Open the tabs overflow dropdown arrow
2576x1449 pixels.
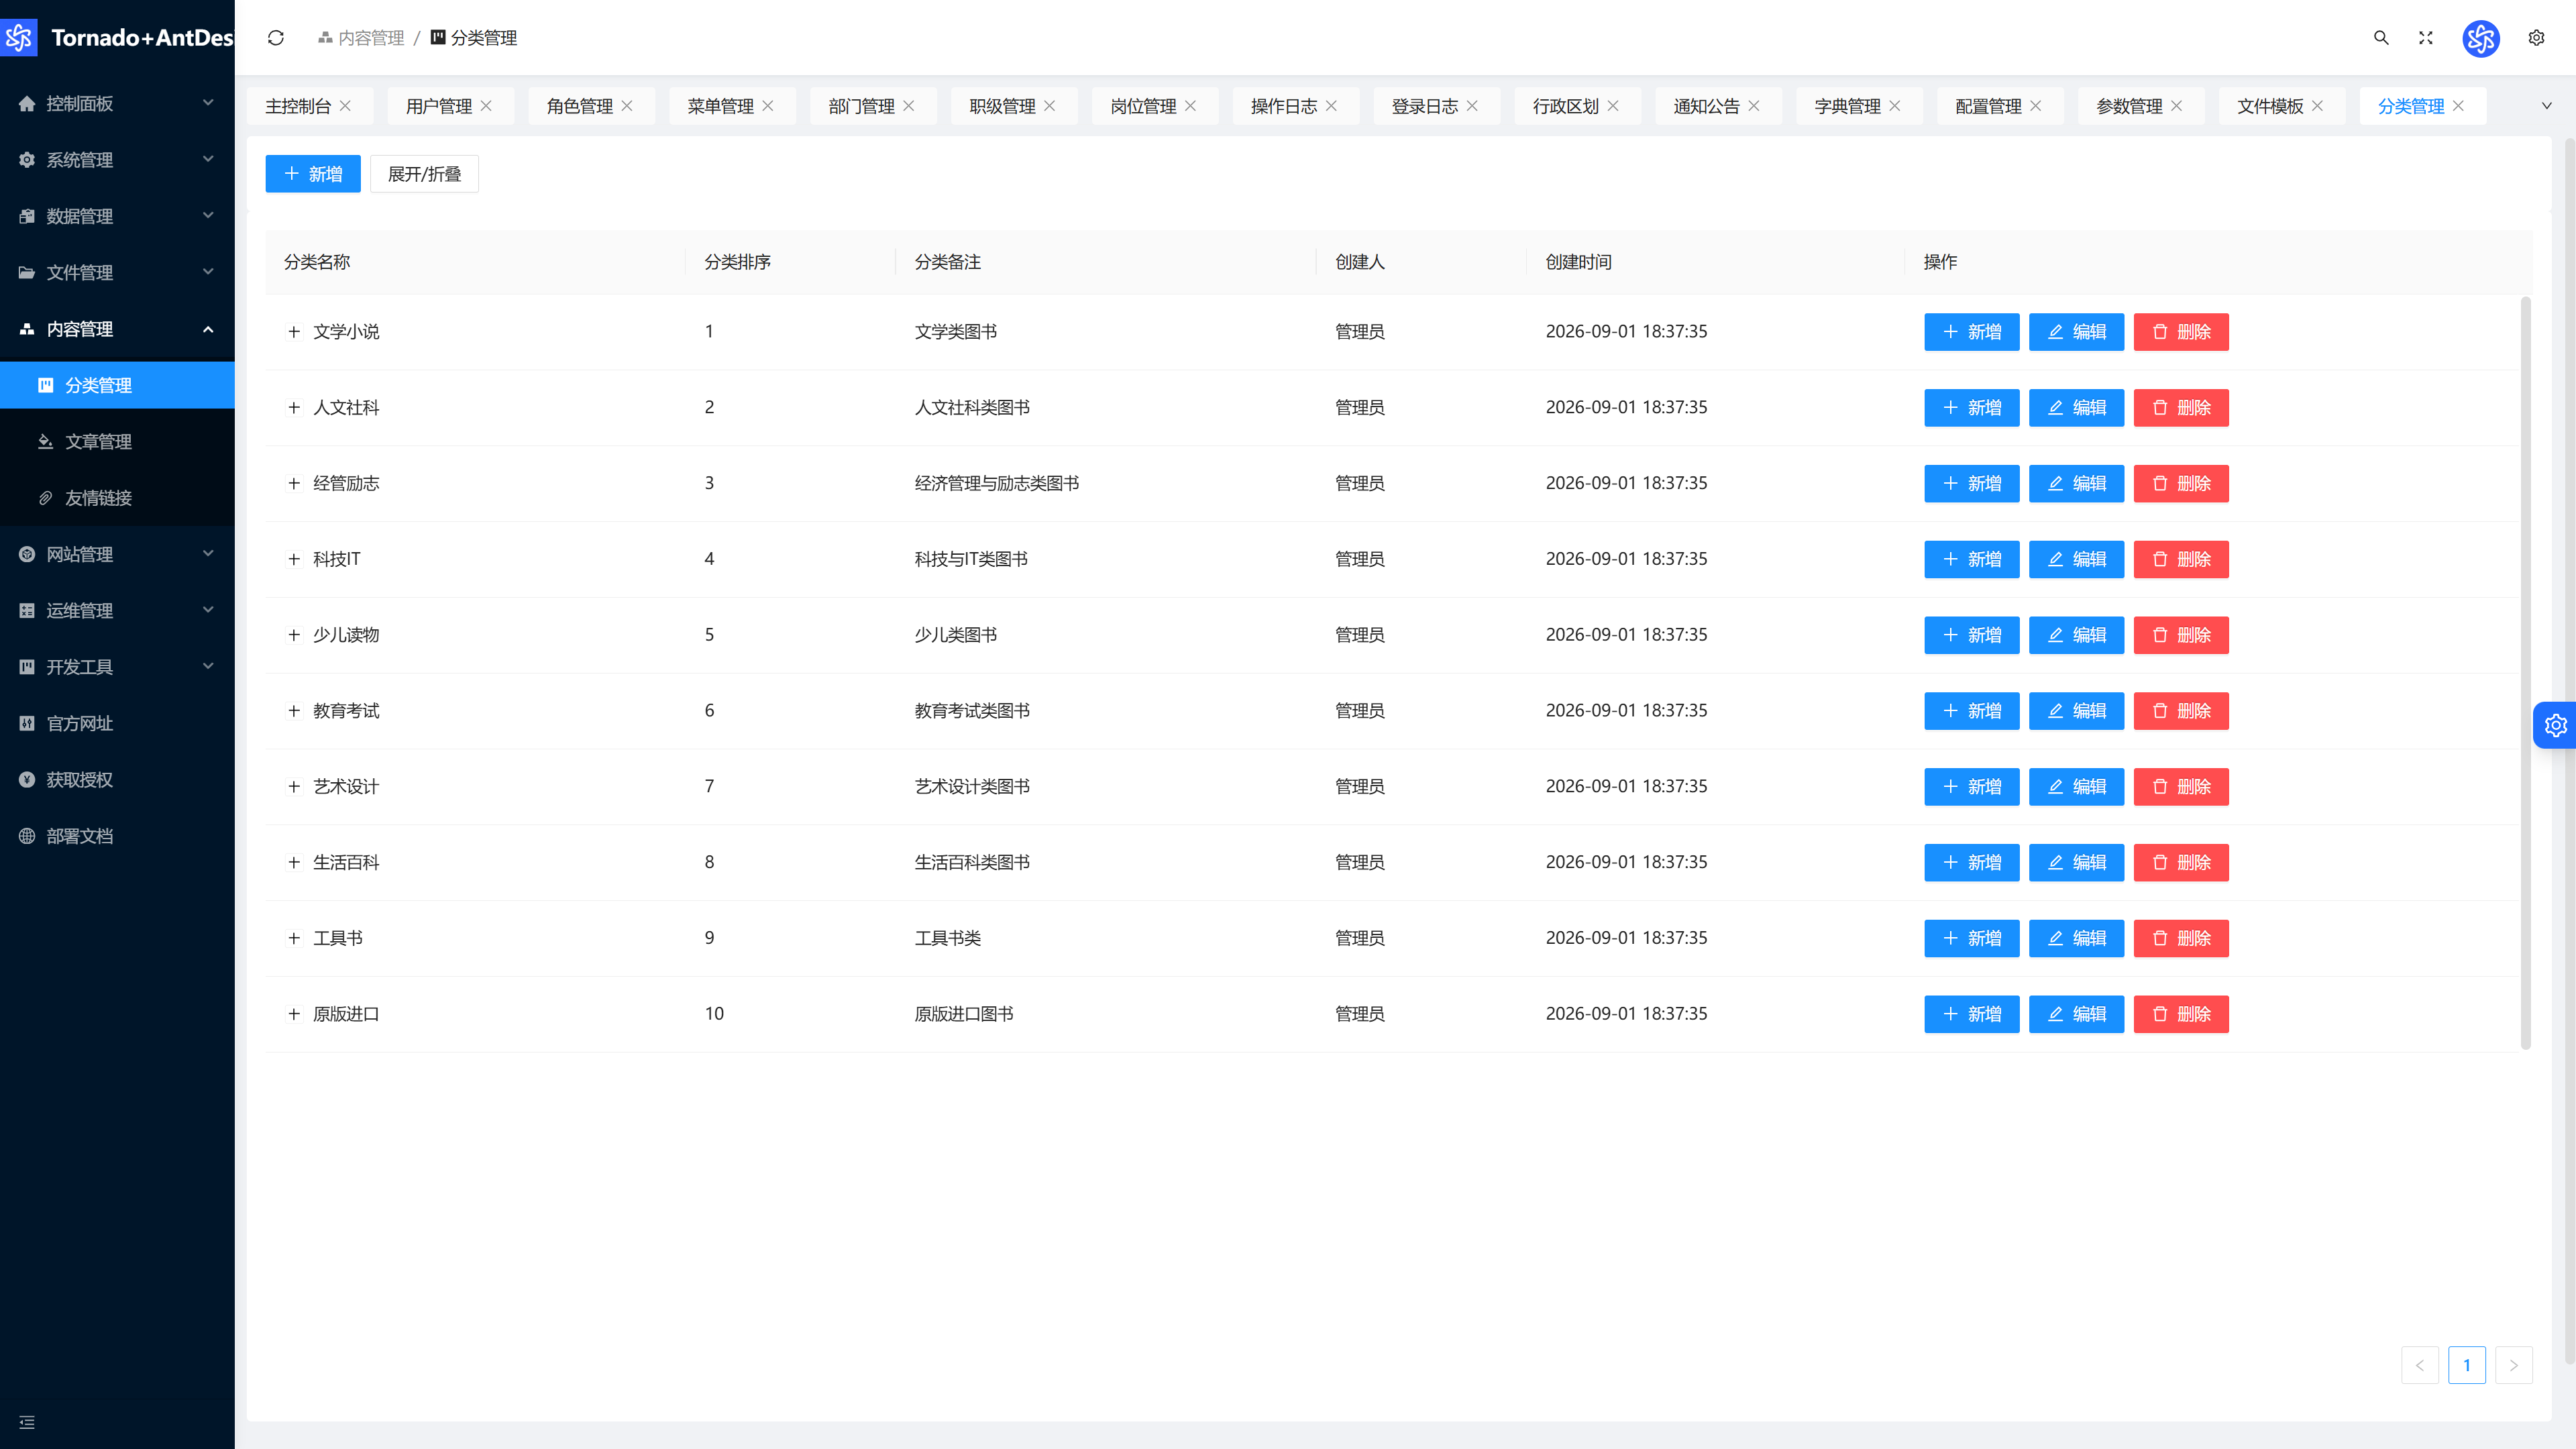(2547, 106)
